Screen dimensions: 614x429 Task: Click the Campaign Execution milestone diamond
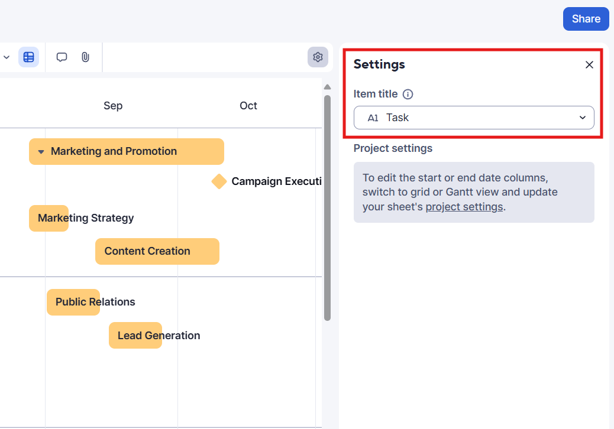pyautogui.click(x=219, y=181)
